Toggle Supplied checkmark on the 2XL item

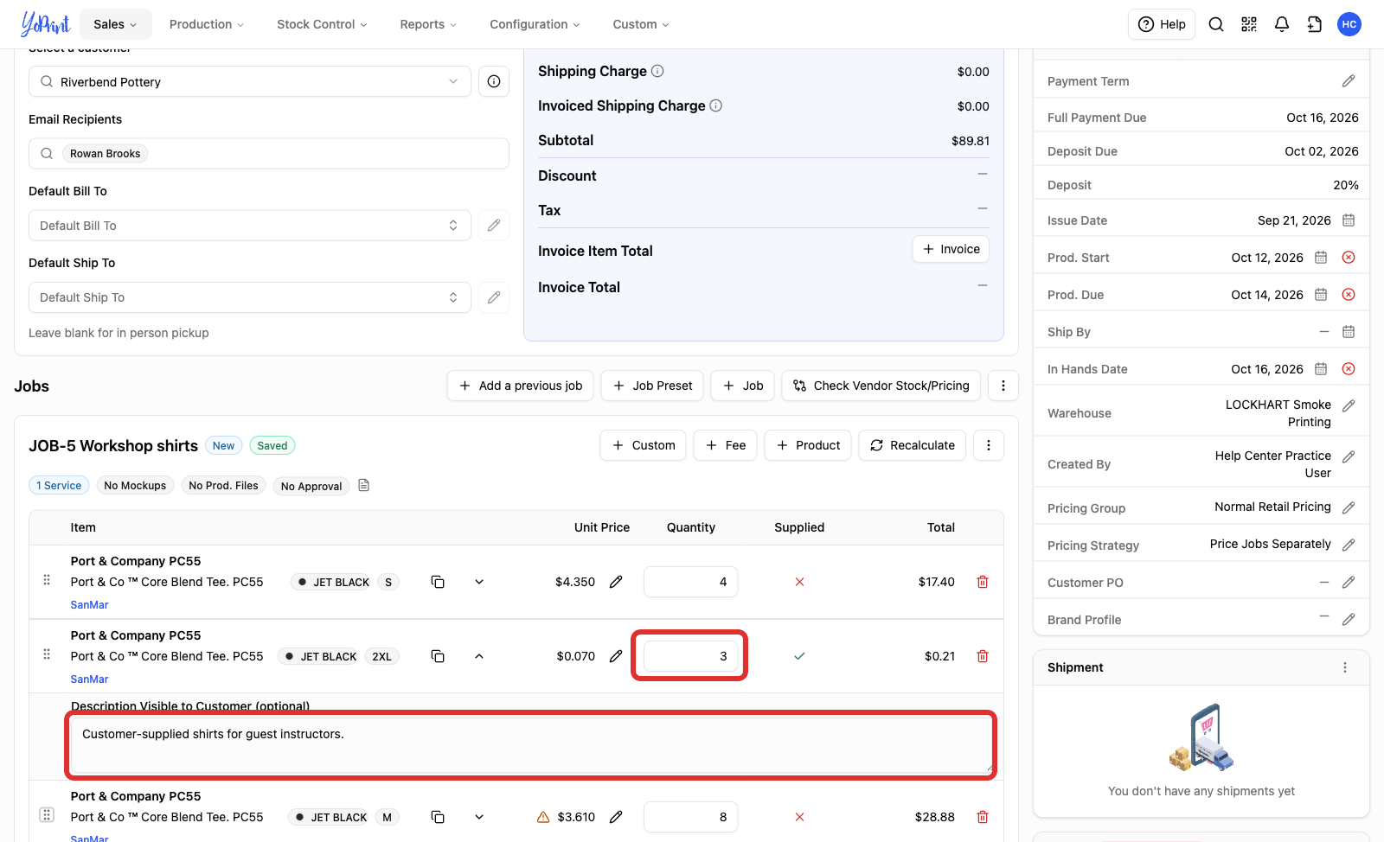tap(799, 656)
